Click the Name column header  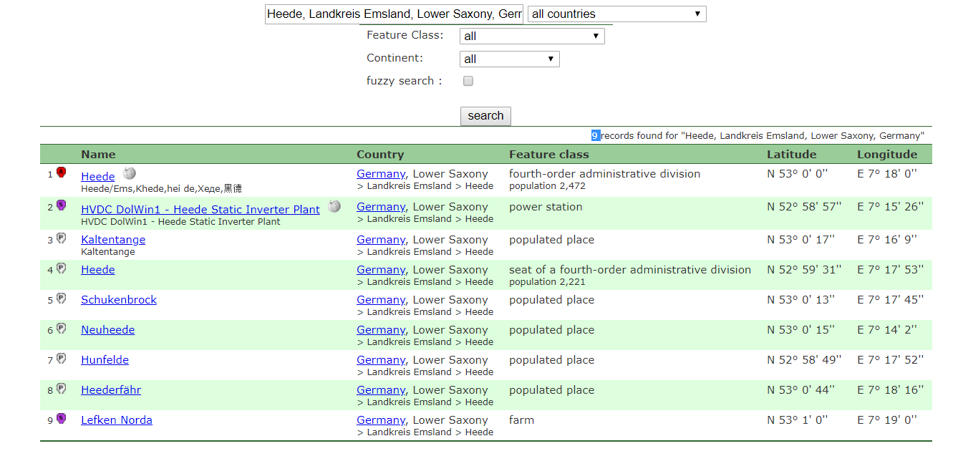[x=98, y=154]
